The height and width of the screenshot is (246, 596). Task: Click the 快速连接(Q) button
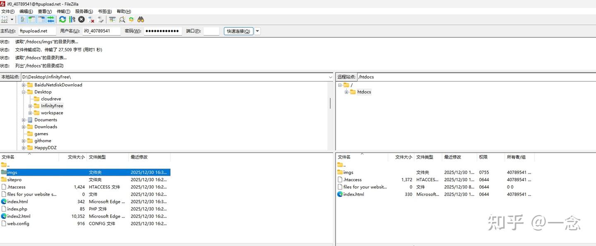point(238,31)
